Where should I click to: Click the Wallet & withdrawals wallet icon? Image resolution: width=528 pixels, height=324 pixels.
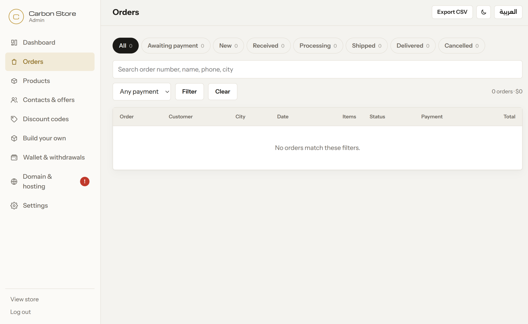point(14,158)
